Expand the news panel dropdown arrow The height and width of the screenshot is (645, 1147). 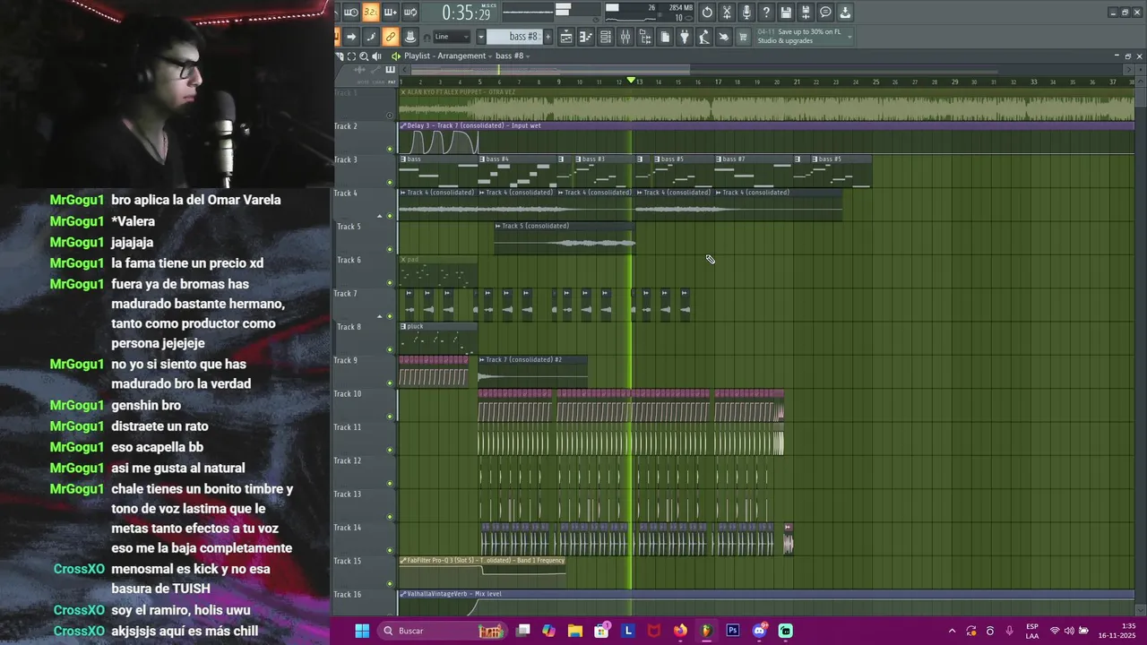click(x=849, y=37)
